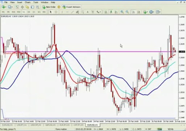Switch to the MN timeframe

pyautogui.click(x=44, y=12)
